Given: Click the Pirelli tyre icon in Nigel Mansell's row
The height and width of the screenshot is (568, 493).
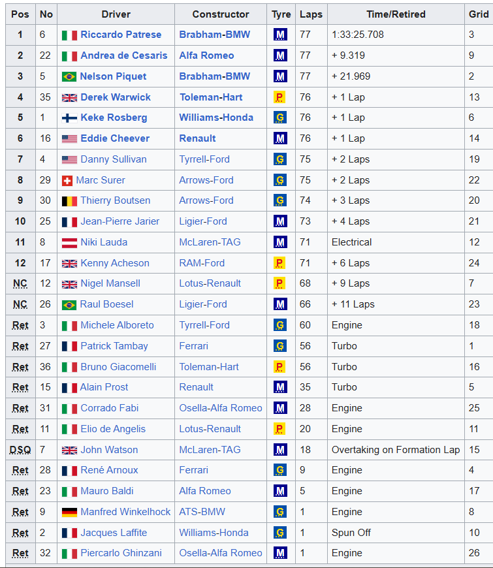Looking at the screenshot, I should click(x=279, y=283).
